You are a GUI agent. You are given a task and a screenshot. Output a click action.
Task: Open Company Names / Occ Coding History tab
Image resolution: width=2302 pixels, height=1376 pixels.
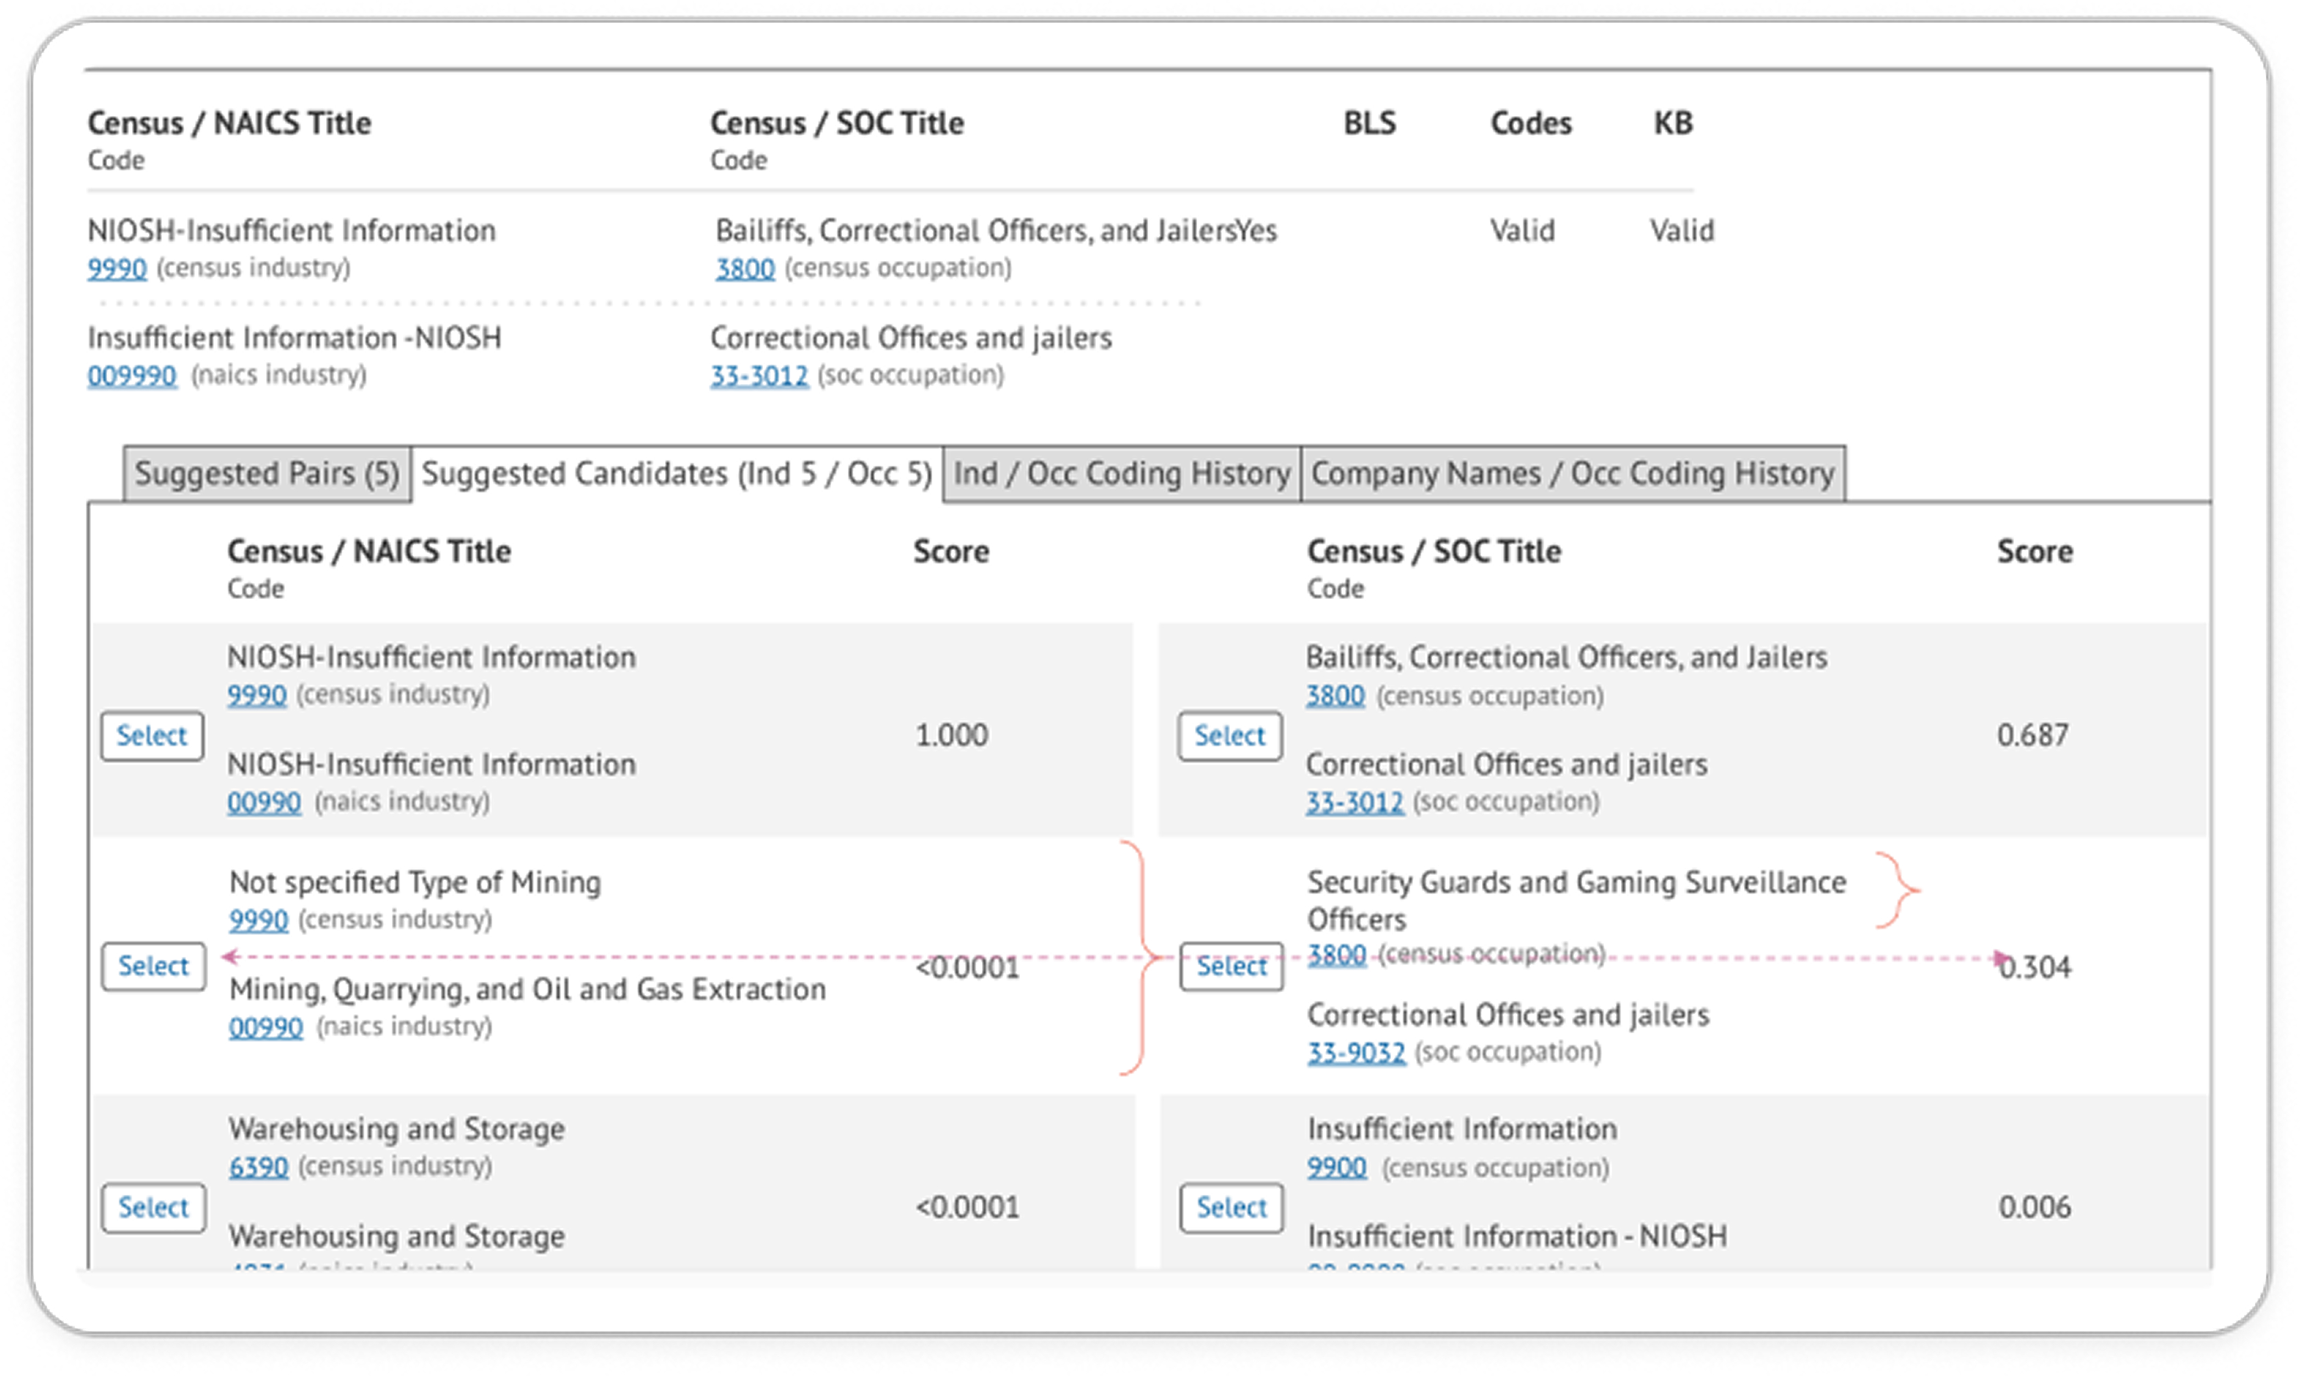pyautogui.click(x=1573, y=474)
